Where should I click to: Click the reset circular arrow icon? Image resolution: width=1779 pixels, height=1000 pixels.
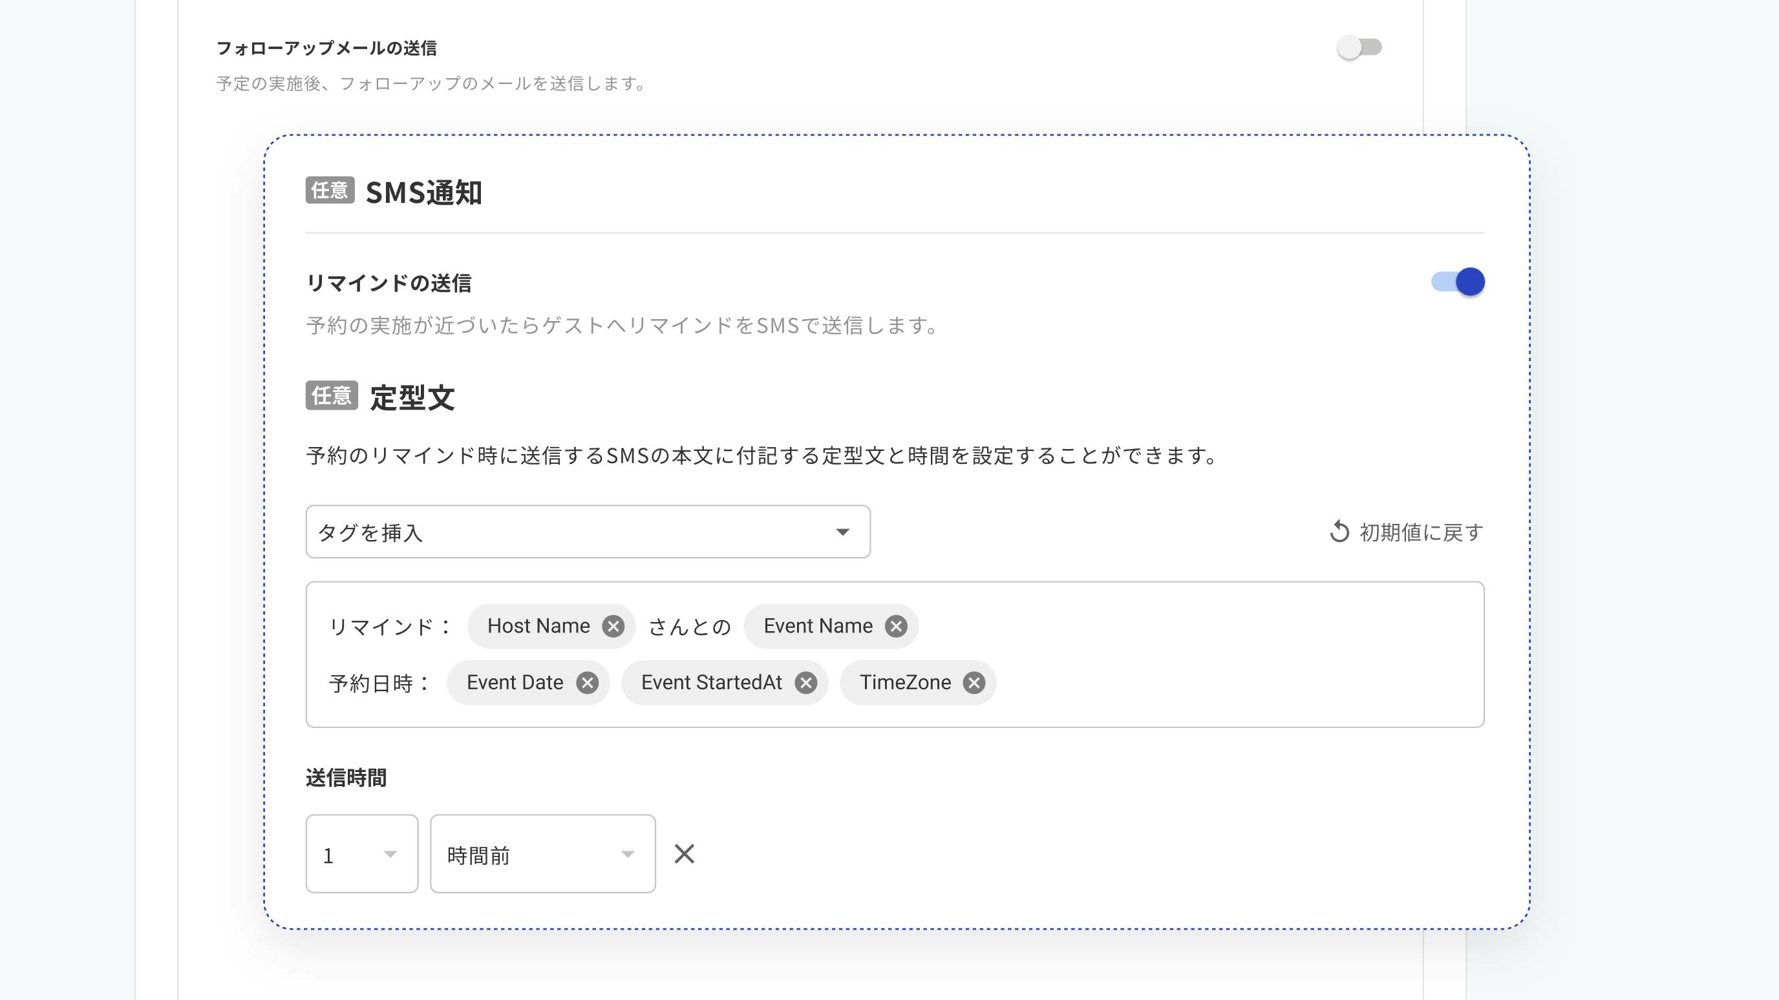tap(1339, 532)
